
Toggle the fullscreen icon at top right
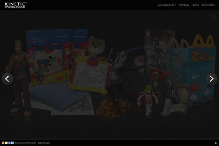coord(213,16)
